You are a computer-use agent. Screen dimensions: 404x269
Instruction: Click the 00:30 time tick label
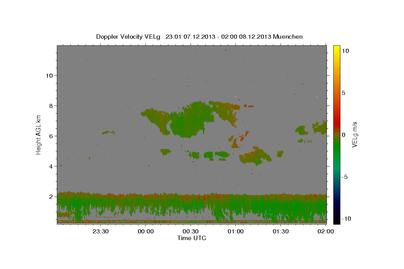coord(191,231)
